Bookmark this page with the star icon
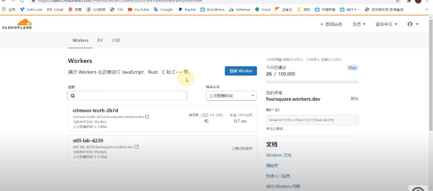 click(x=398, y=1)
